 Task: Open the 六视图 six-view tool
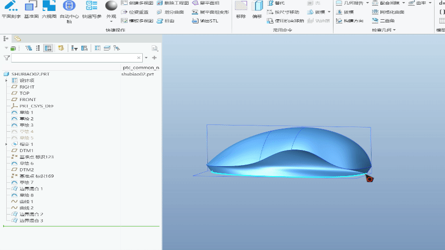point(49,6)
